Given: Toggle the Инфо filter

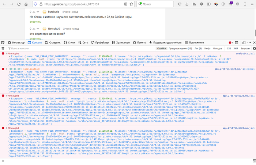Looking at the screenshot, I should click(x=207, y=48).
